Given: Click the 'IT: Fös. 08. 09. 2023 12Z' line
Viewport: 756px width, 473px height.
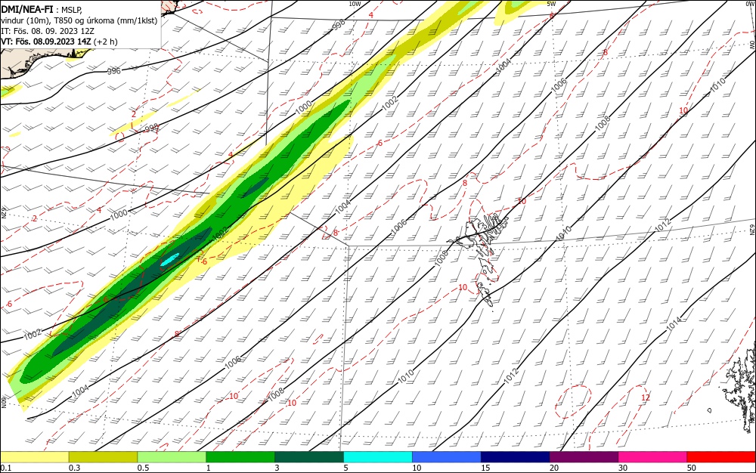Looking at the screenshot, I should tap(47, 31).
